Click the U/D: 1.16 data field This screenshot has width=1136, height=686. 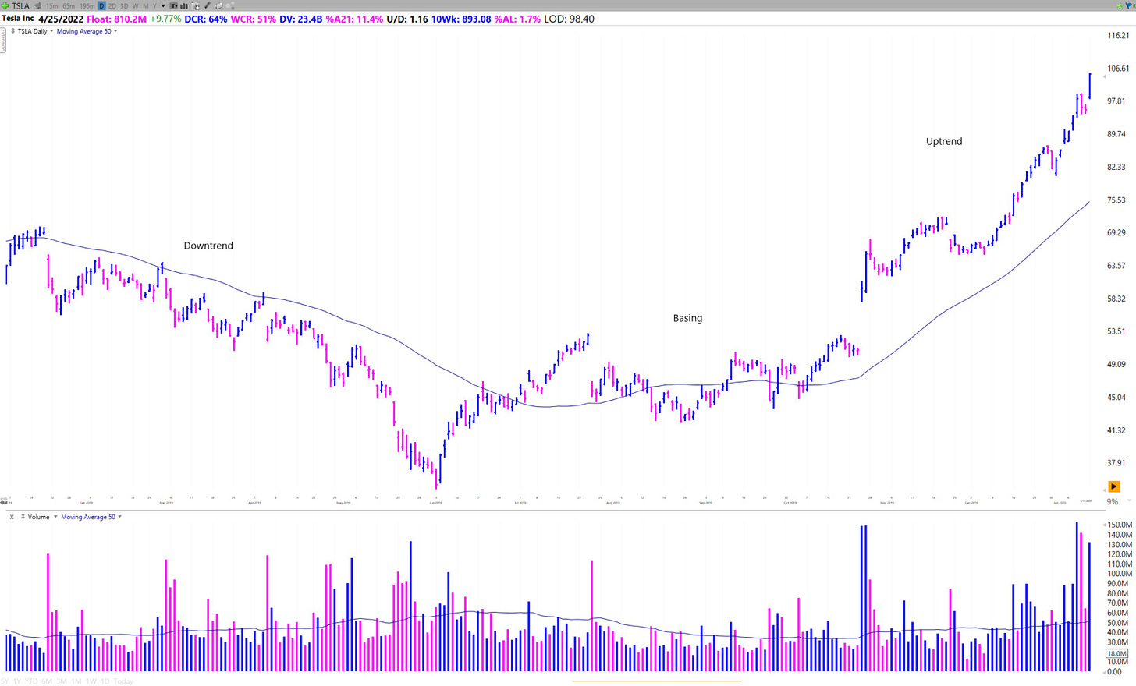pyautogui.click(x=407, y=19)
